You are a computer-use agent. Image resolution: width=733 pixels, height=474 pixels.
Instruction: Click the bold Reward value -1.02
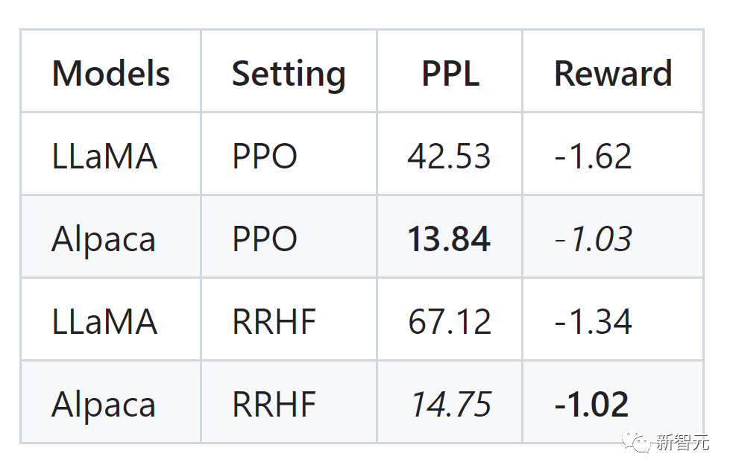click(x=591, y=405)
